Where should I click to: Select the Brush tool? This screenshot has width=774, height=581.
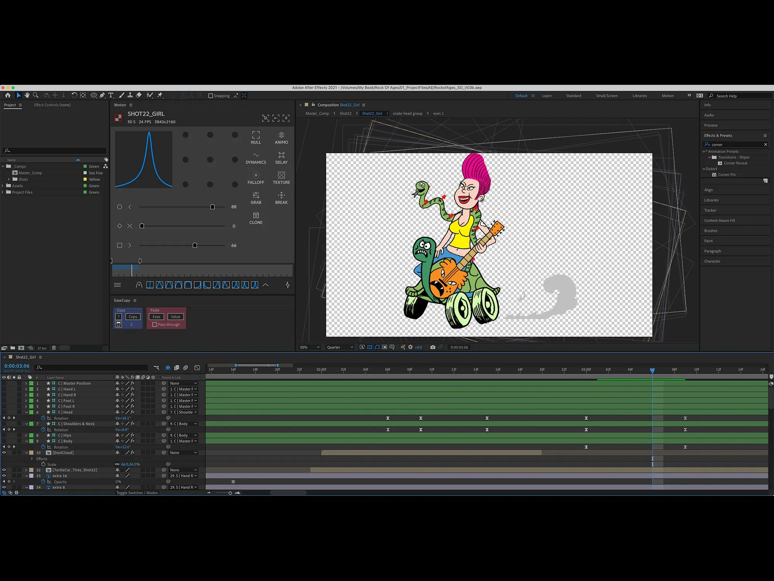122,95
